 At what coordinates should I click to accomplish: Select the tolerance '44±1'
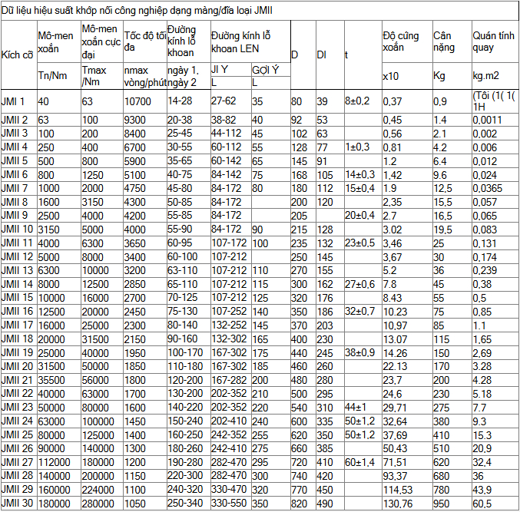coord(356,407)
